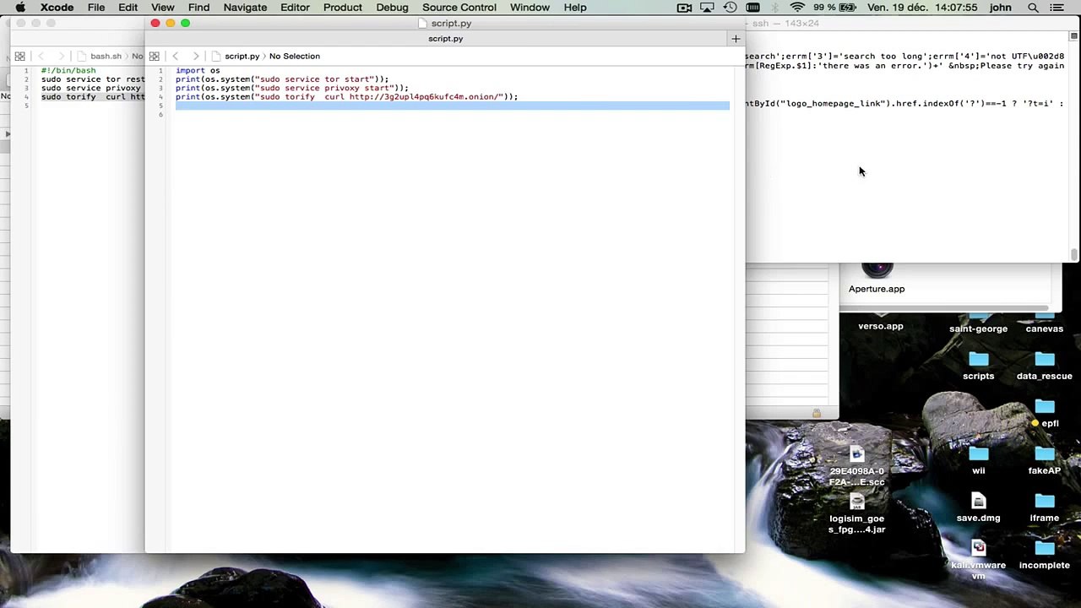Open the Product menu
The height and width of the screenshot is (608, 1081).
343,8
